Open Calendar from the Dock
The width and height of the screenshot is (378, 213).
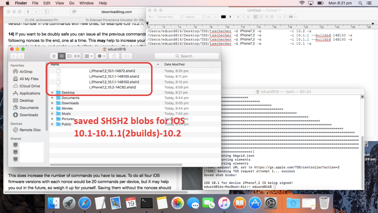coord(131,203)
